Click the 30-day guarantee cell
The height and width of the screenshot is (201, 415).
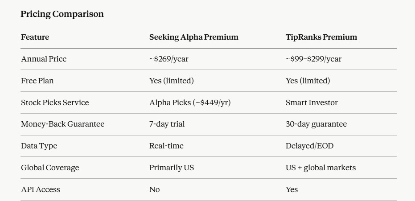tap(316, 124)
